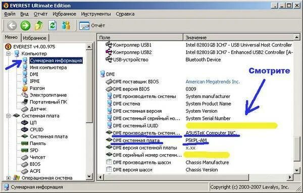Image resolution: width=303 pixels, height=193 pixels.
Task: Open the American Megatrends Inc. link
Action: click(213, 82)
